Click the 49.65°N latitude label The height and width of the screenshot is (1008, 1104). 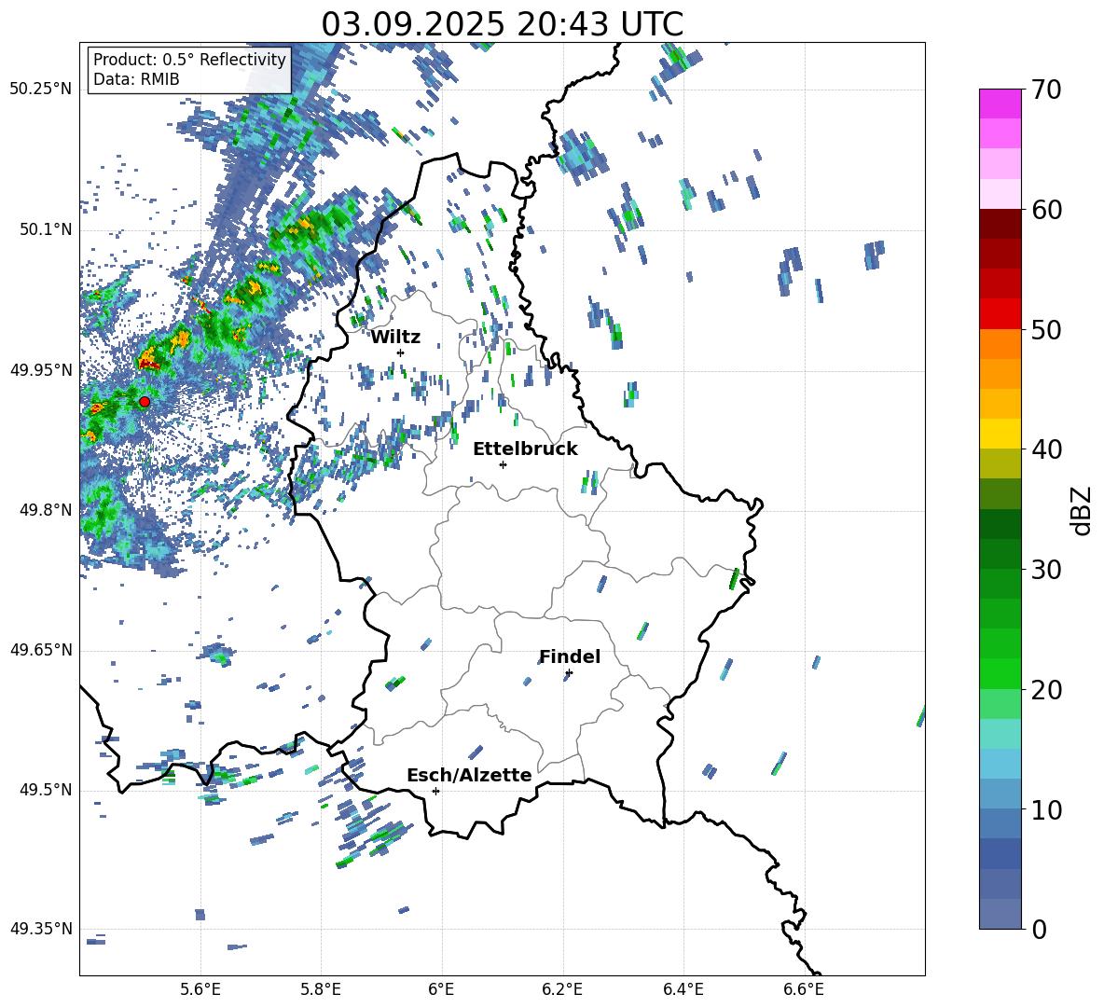click(41, 650)
